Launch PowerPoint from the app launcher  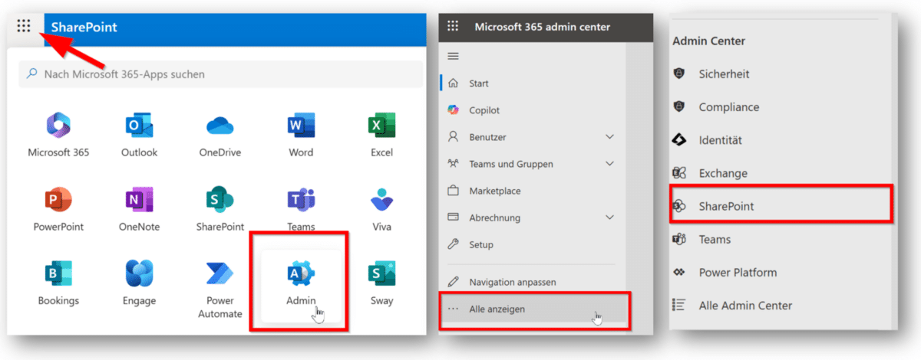click(x=58, y=201)
